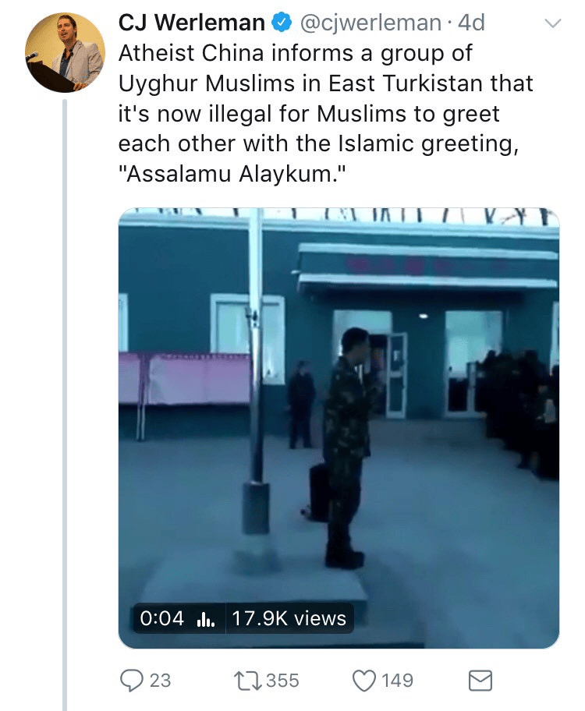Viewport: 585px width, 711px height.
Task: View the 355 retweets count
Action: (x=282, y=681)
